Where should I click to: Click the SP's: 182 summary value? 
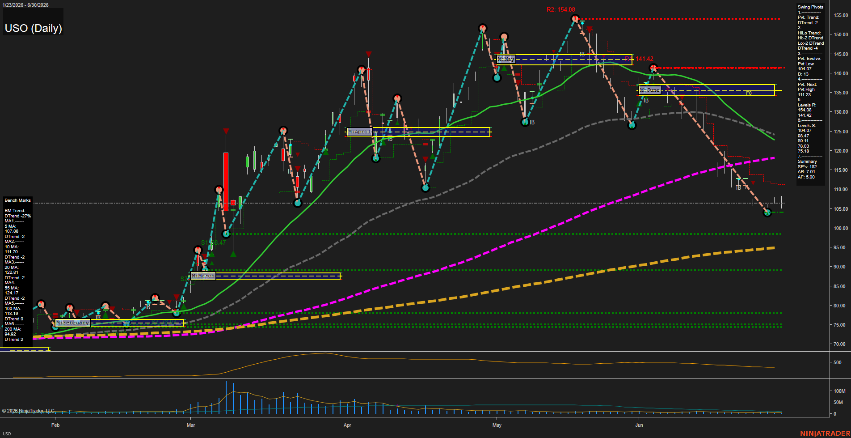(807, 167)
